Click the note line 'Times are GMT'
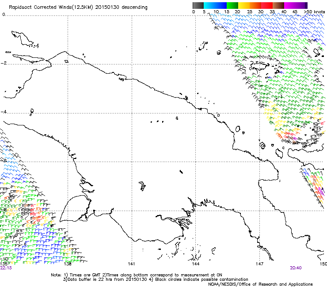 (x=85, y=275)
